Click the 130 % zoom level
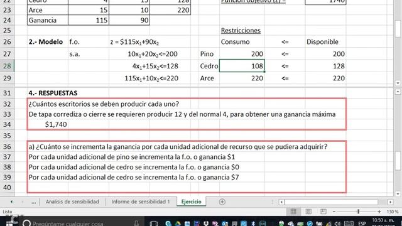The width and height of the screenshot is (402, 226). click(392, 212)
